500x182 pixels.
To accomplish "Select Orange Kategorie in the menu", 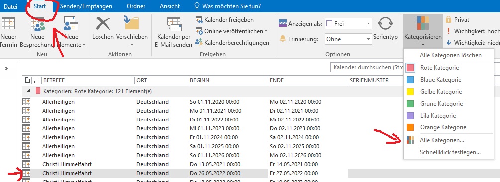I will [449, 127].
